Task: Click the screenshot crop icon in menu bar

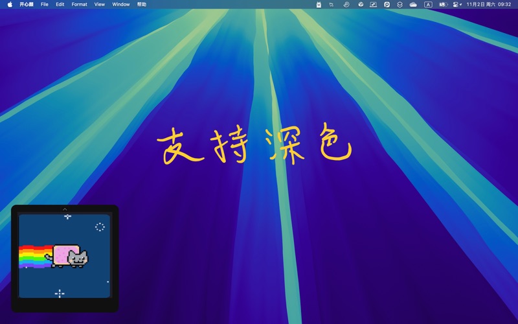Action: 332,5
